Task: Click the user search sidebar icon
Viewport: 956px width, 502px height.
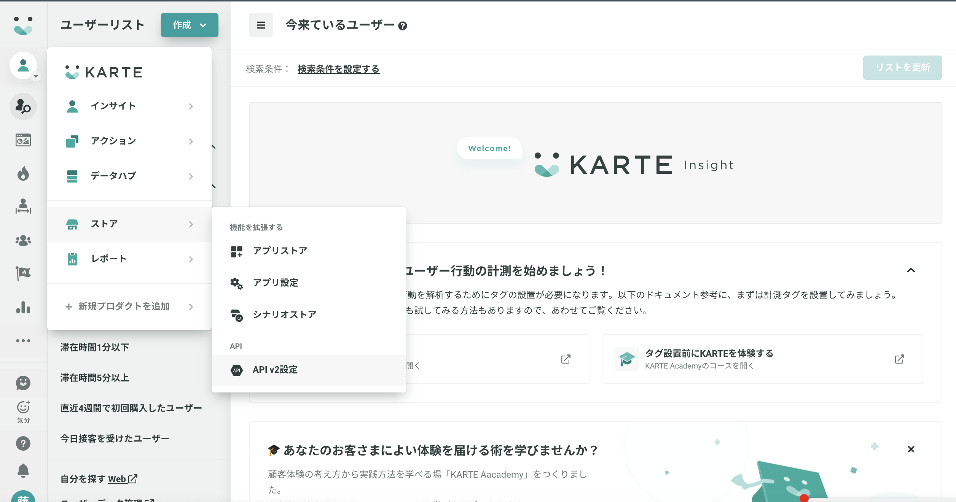Action: click(23, 106)
